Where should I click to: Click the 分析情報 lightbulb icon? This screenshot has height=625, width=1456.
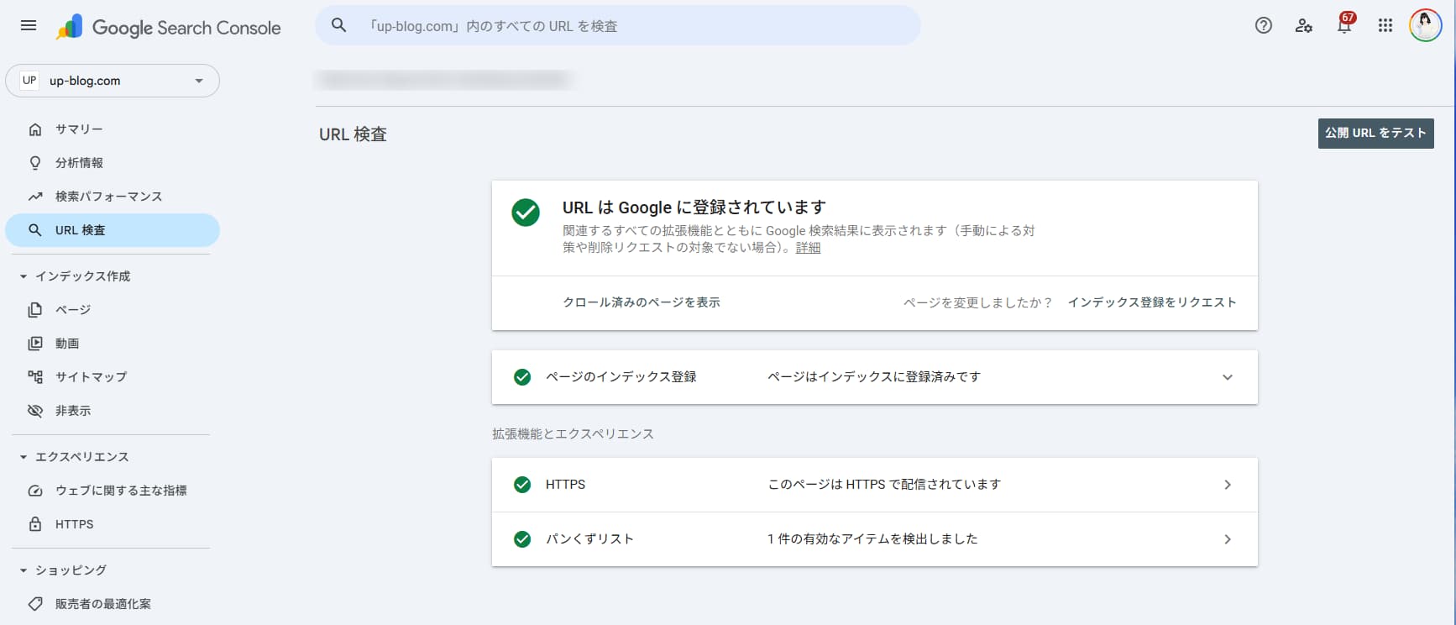[x=35, y=163]
